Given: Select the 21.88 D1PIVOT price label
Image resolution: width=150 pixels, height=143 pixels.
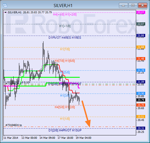Looking at the screenshot, I should click(141, 36).
